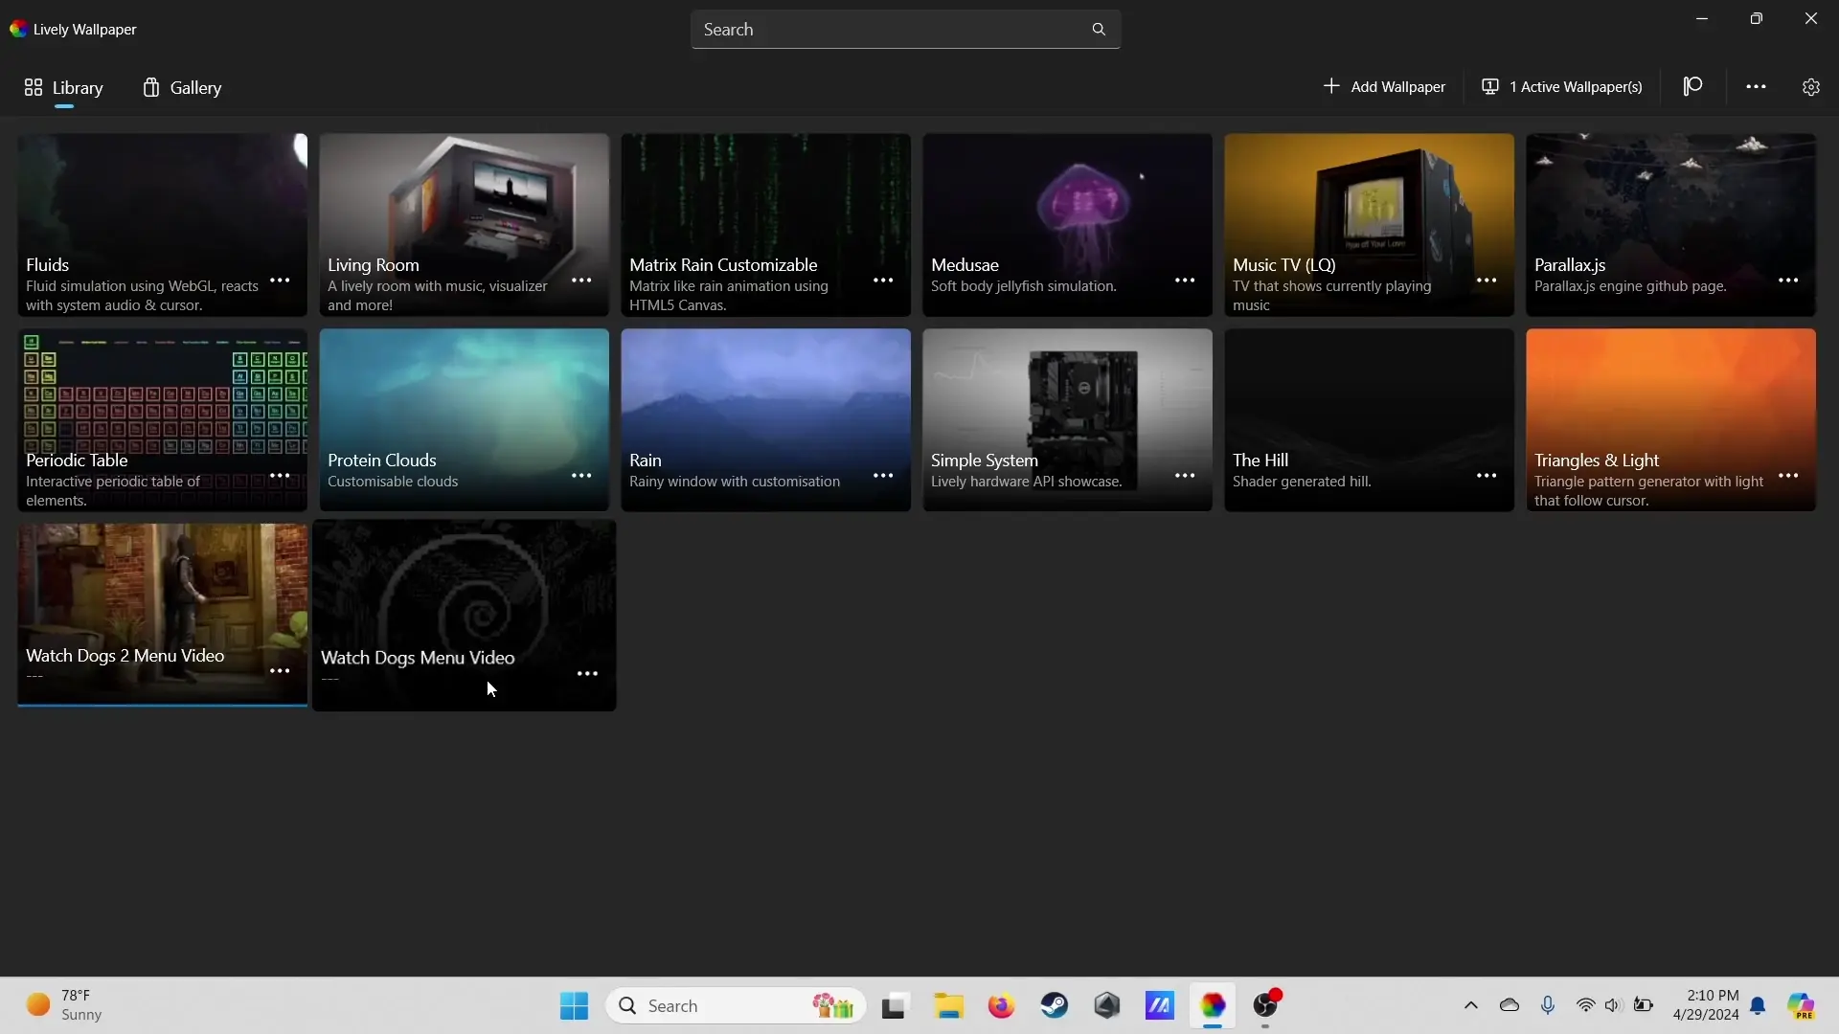Expand more options on Rain wallpaper
The height and width of the screenshot is (1034, 1839).
click(x=883, y=476)
